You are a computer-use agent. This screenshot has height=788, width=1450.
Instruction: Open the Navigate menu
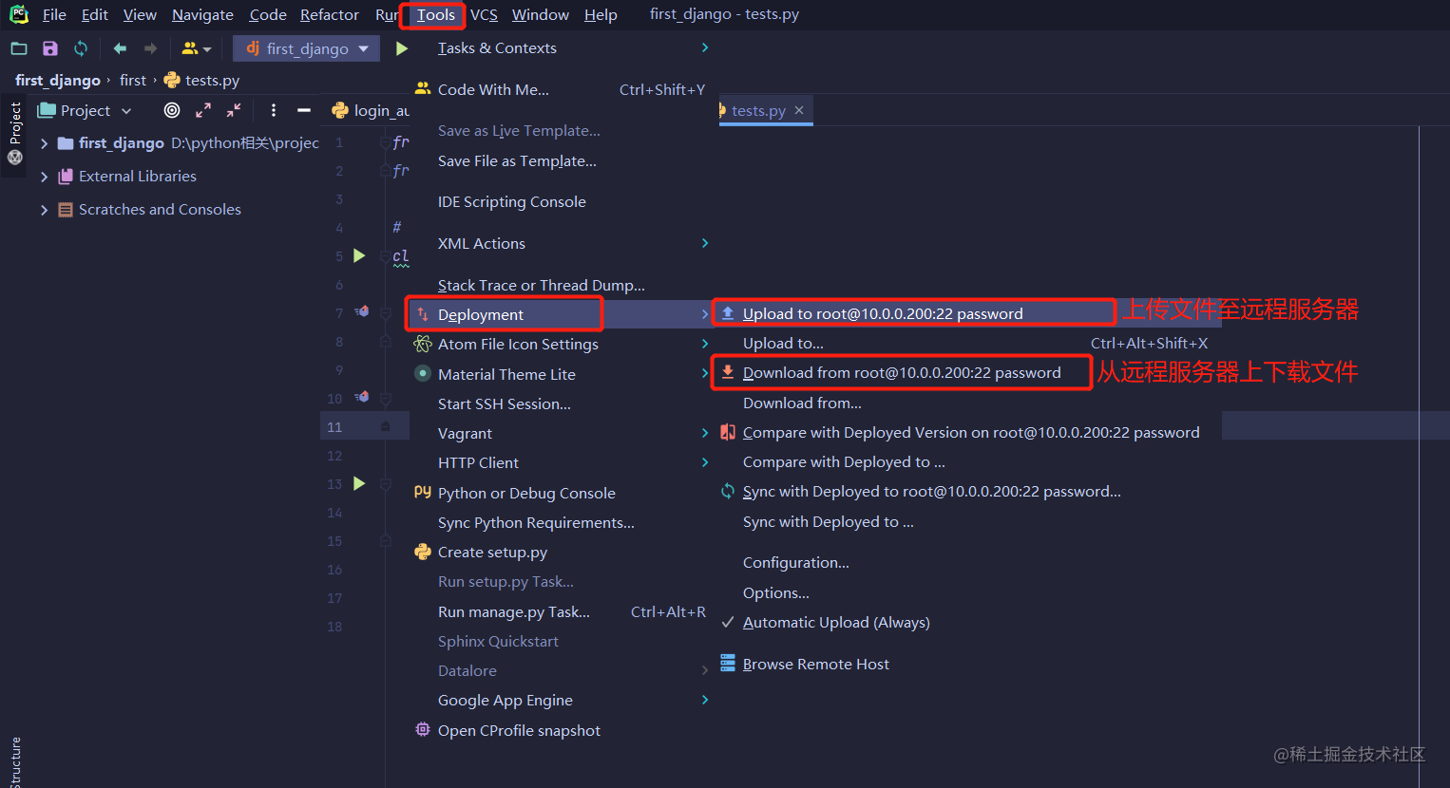tap(202, 15)
